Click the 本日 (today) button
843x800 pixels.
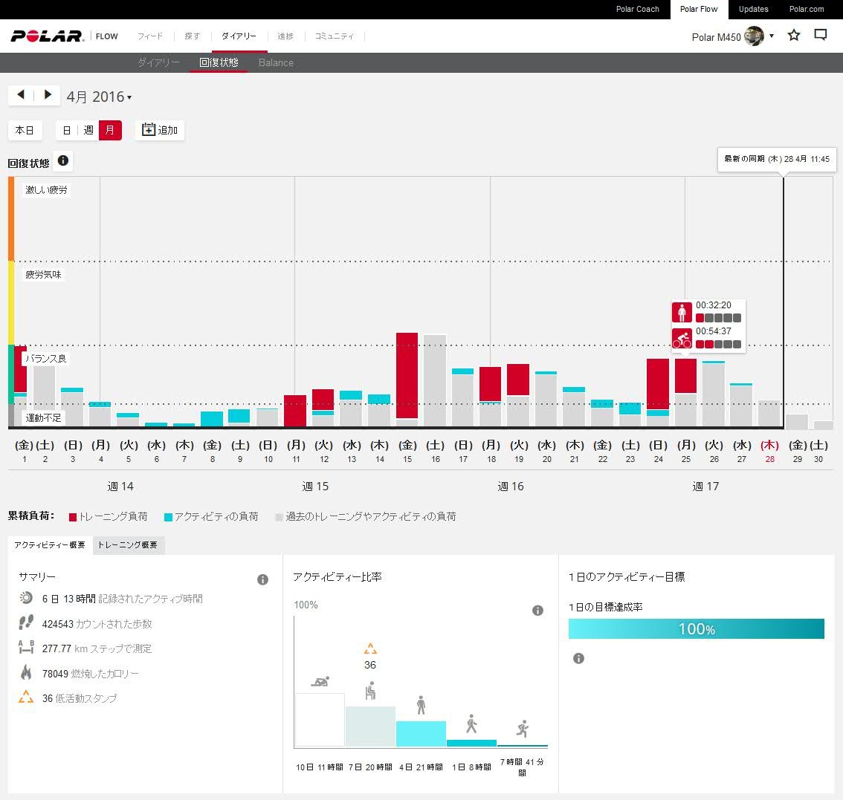pos(25,131)
